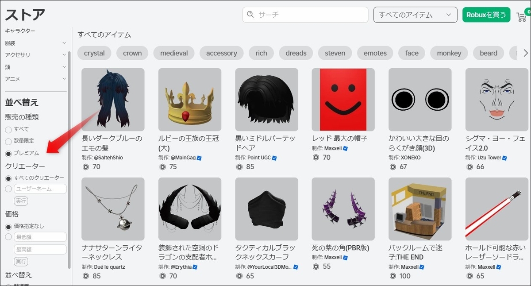This screenshot has width=531, height=286.
Task: Expand the 頭 category
Action: (x=35, y=67)
